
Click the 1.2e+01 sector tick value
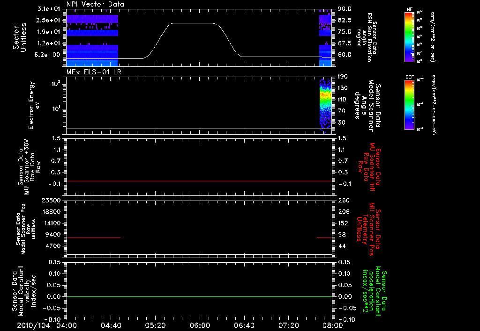(48, 43)
